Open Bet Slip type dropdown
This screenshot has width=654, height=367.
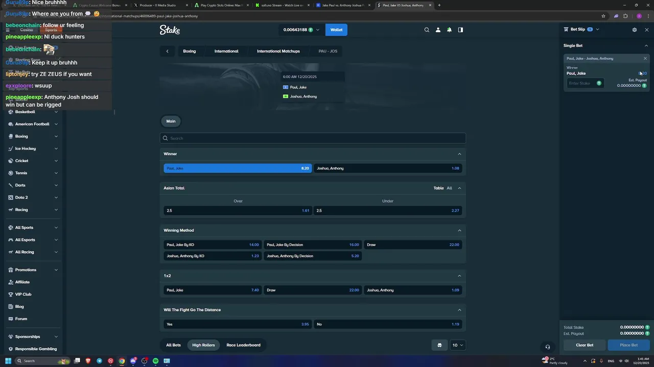(x=597, y=30)
